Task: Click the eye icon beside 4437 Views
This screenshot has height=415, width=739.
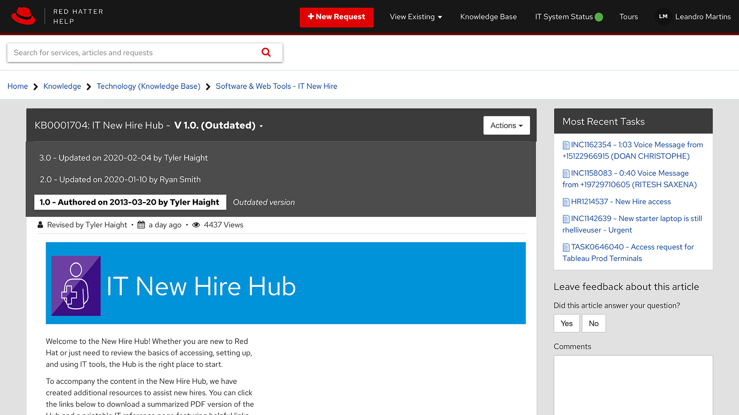Action: [196, 225]
